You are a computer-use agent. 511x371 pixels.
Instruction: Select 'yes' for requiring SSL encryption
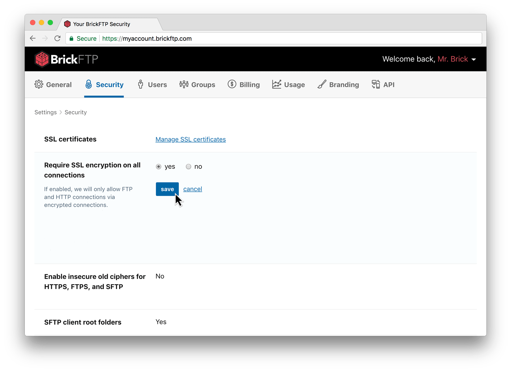pos(159,167)
